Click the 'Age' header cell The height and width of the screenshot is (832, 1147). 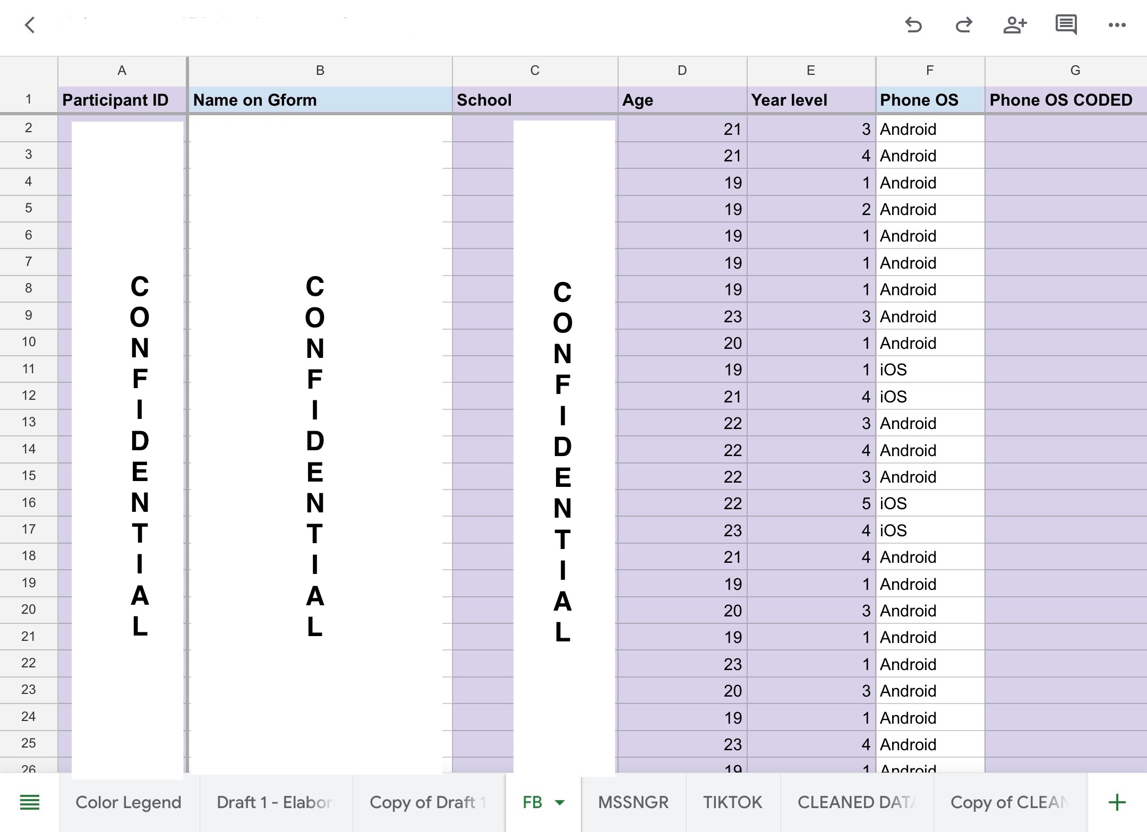pos(682,100)
